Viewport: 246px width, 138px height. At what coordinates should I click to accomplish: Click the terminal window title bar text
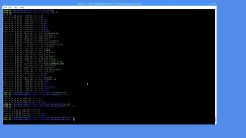coord(110,4)
